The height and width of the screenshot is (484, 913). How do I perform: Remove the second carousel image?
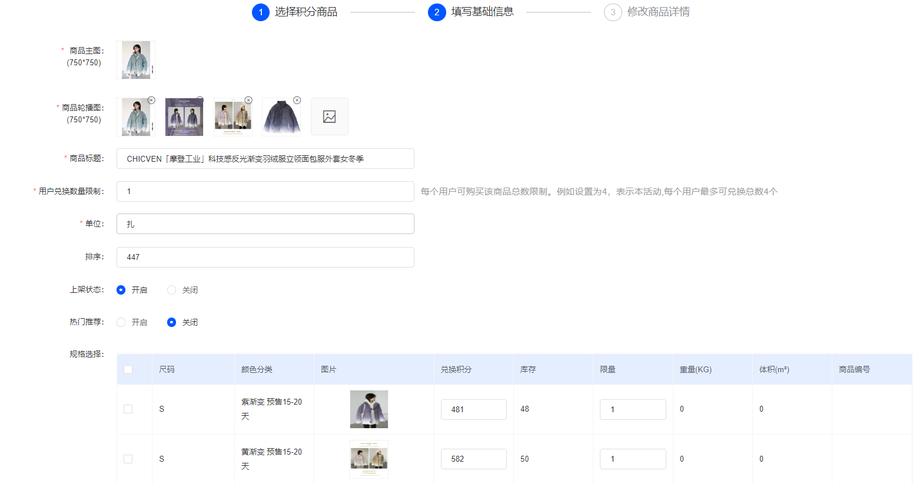tap(200, 99)
